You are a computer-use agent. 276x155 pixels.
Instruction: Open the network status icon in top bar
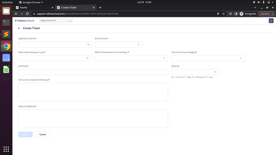(254, 2)
